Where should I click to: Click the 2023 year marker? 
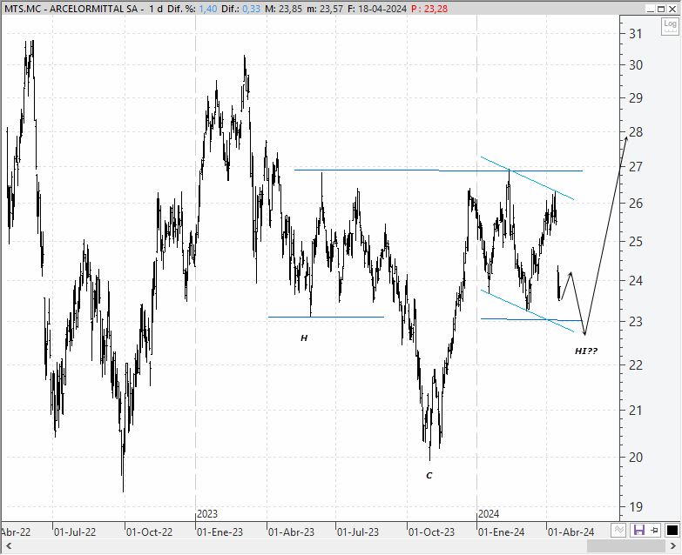pos(207,514)
